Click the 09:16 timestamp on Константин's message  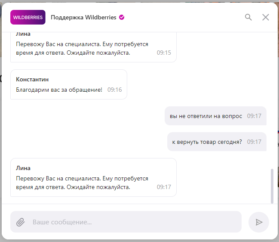point(115,90)
